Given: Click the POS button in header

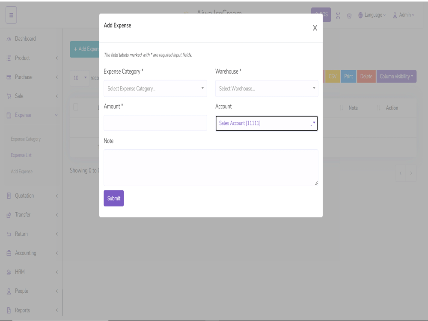Looking at the screenshot, I should 321,15.
